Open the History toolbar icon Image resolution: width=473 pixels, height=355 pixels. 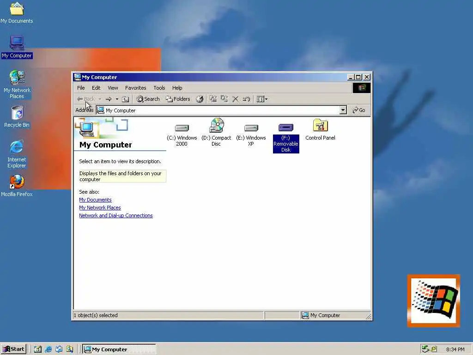pyautogui.click(x=200, y=99)
